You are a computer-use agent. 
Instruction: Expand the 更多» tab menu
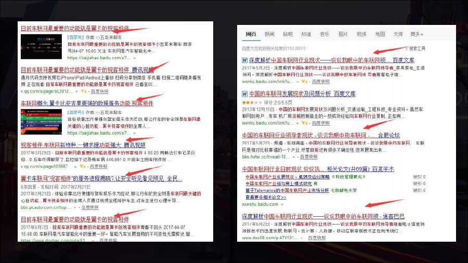click(x=417, y=34)
